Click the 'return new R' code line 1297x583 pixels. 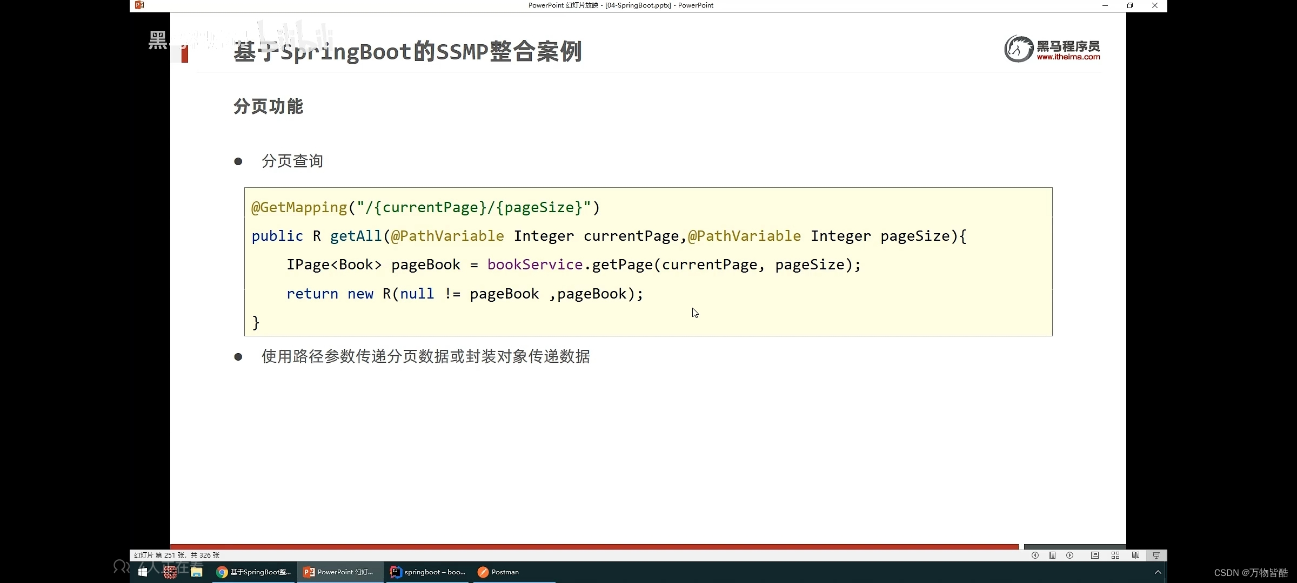pyautogui.click(x=465, y=294)
